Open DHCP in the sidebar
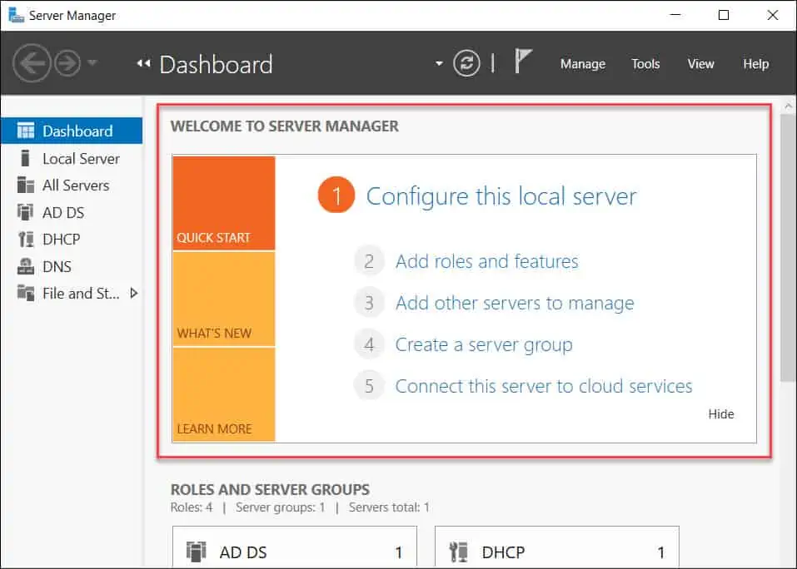Viewport: 797px width, 569px height. point(72,239)
